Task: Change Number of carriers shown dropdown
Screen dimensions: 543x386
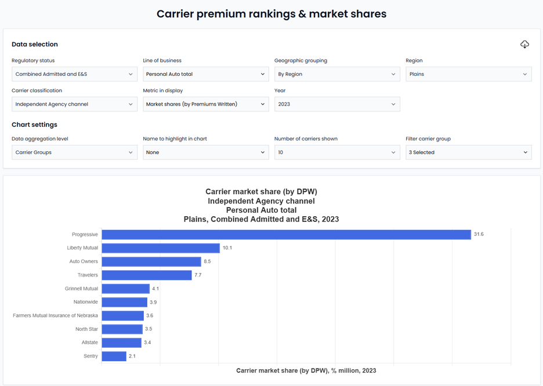Action: pyautogui.click(x=337, y=152)
